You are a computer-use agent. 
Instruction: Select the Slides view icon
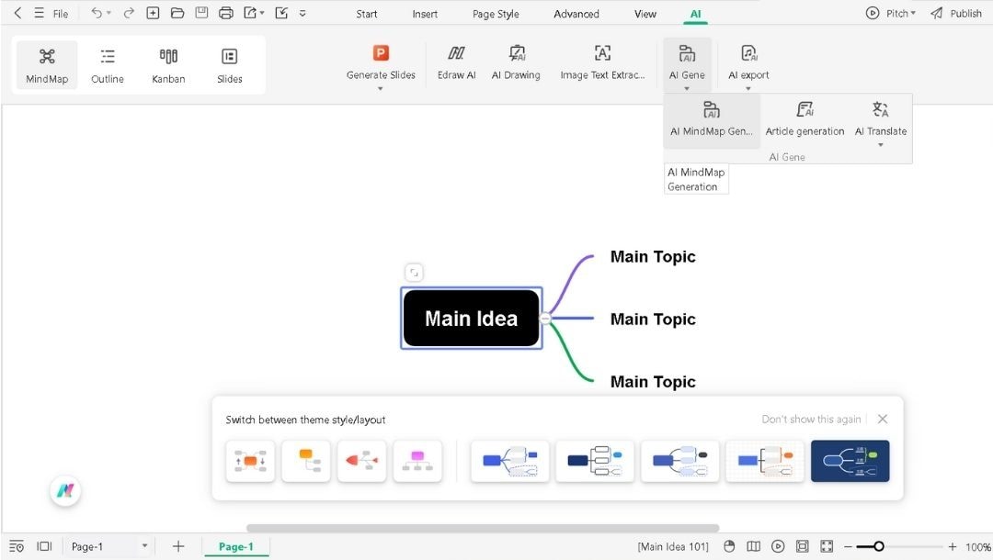tap(229, 63)
